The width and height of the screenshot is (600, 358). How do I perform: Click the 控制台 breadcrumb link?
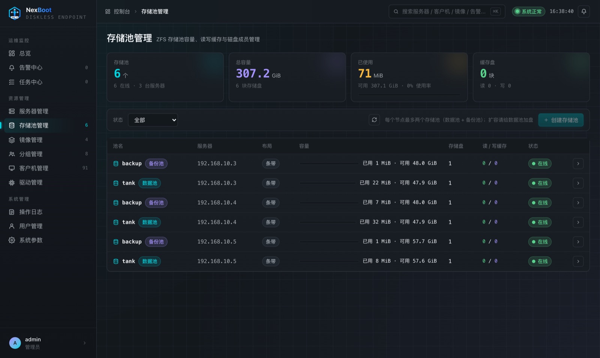coord(122,12)
